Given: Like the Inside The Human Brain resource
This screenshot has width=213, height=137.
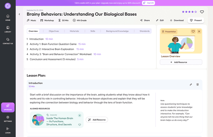Looking at the screenshot, I should click(x=79, y=125).
